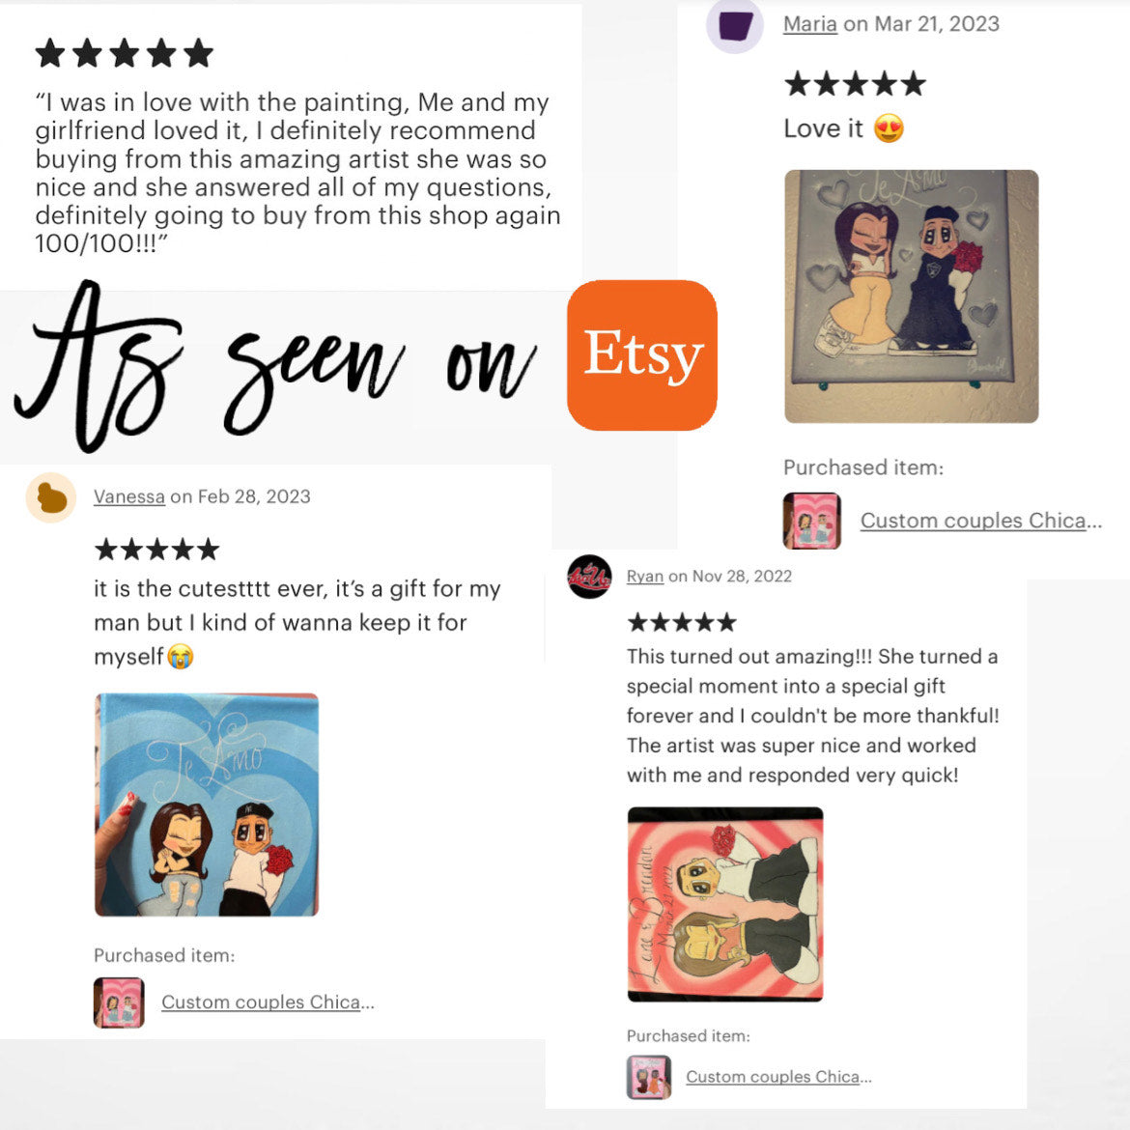View Vanessa's blue heart painting photo

pyautogui.click(x=207, y=805)
